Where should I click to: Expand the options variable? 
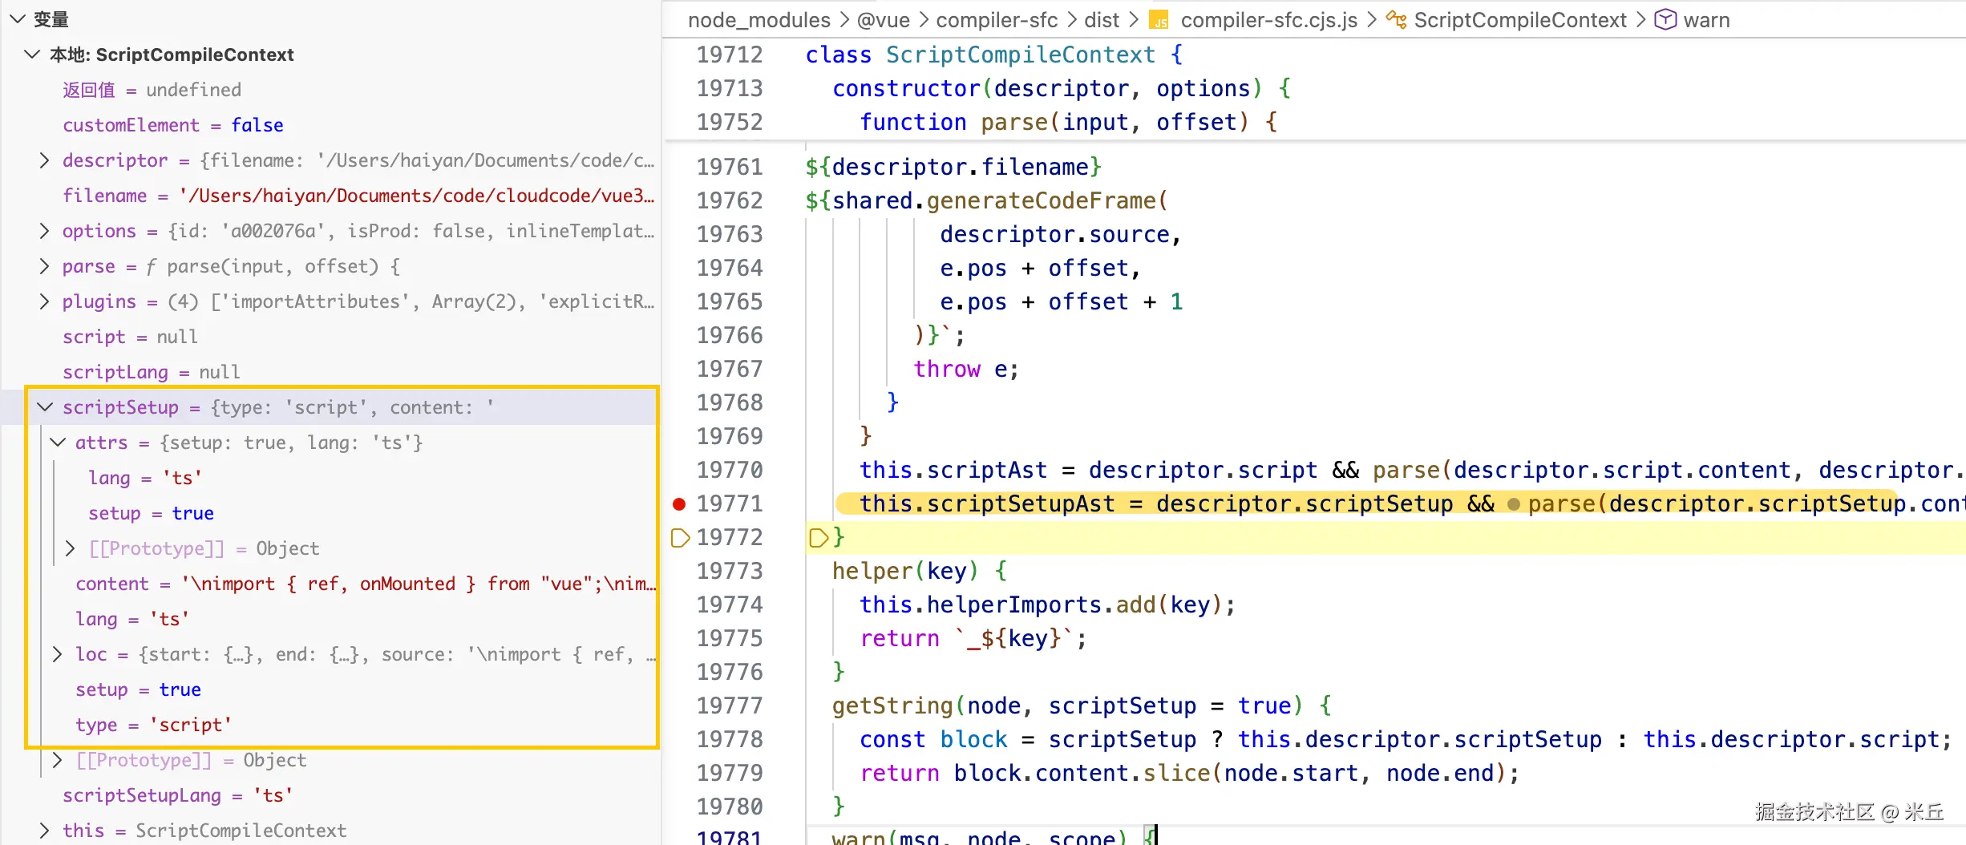pyautogui.click(x=45, y=231)
